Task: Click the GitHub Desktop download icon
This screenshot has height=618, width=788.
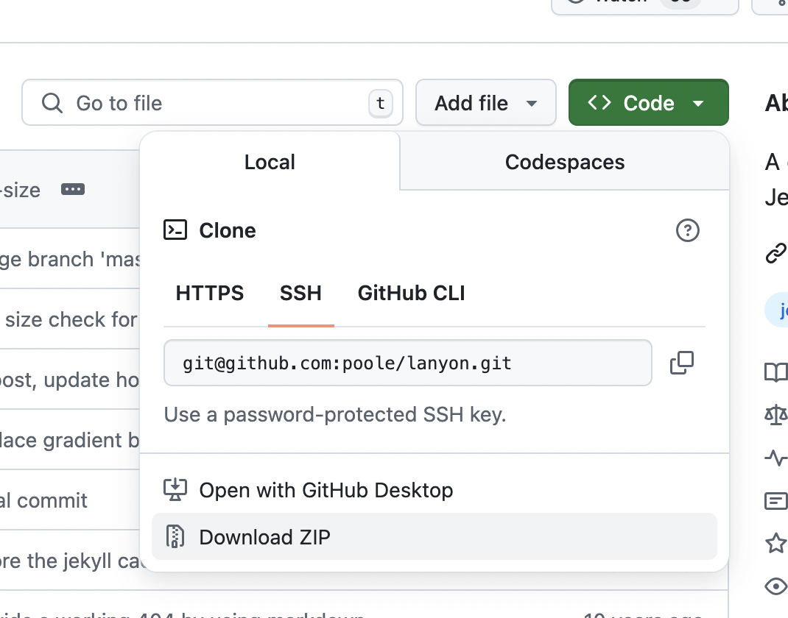Action: [x=175, y=490]
